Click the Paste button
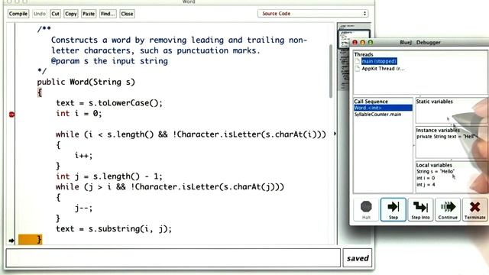 tap(89, 14)
